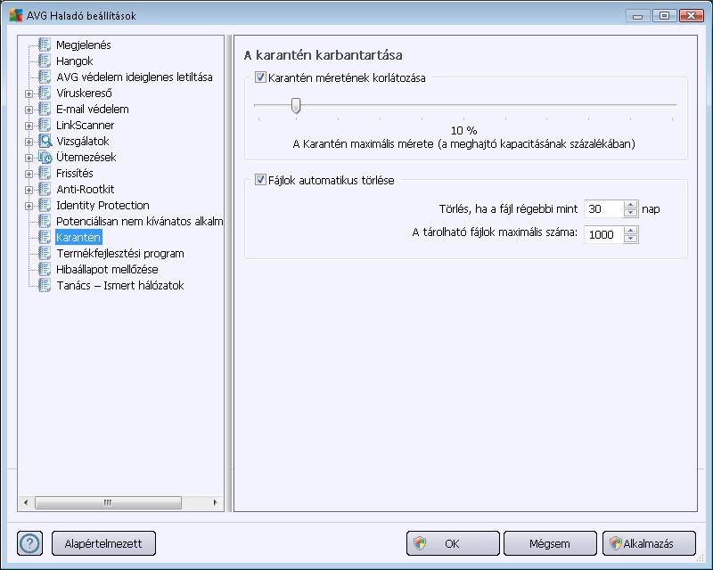Click the Hangok page icon
Viewport: 713px width, 570px height.
point(44,61)
